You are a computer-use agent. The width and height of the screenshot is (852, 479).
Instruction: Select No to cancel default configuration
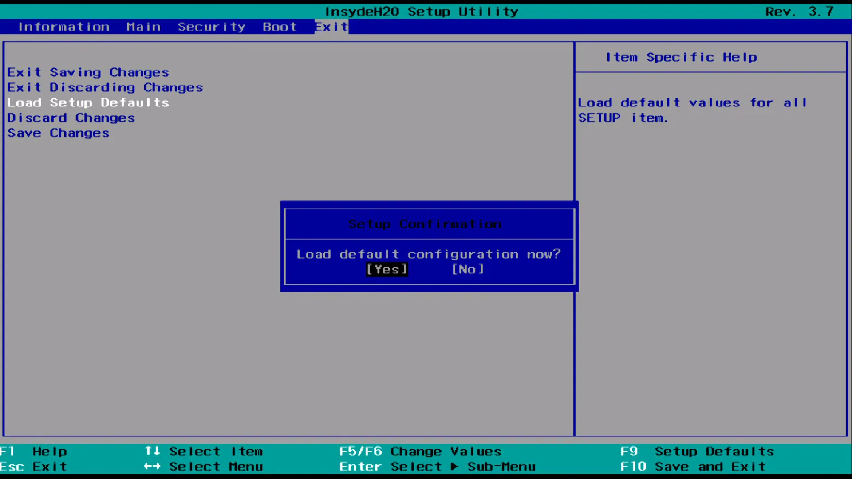pyautogui.click(x=468, y=268)
